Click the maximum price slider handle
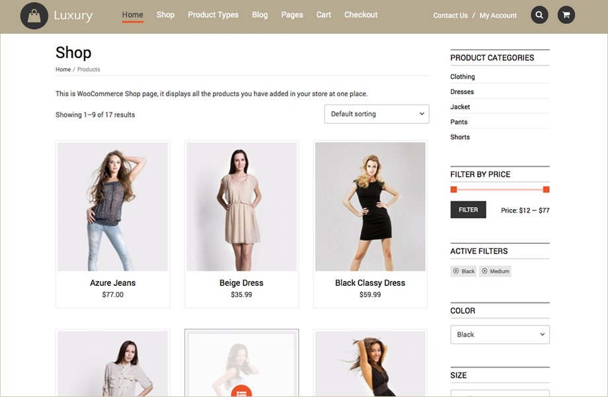608x397 pixels. (546, 189)
